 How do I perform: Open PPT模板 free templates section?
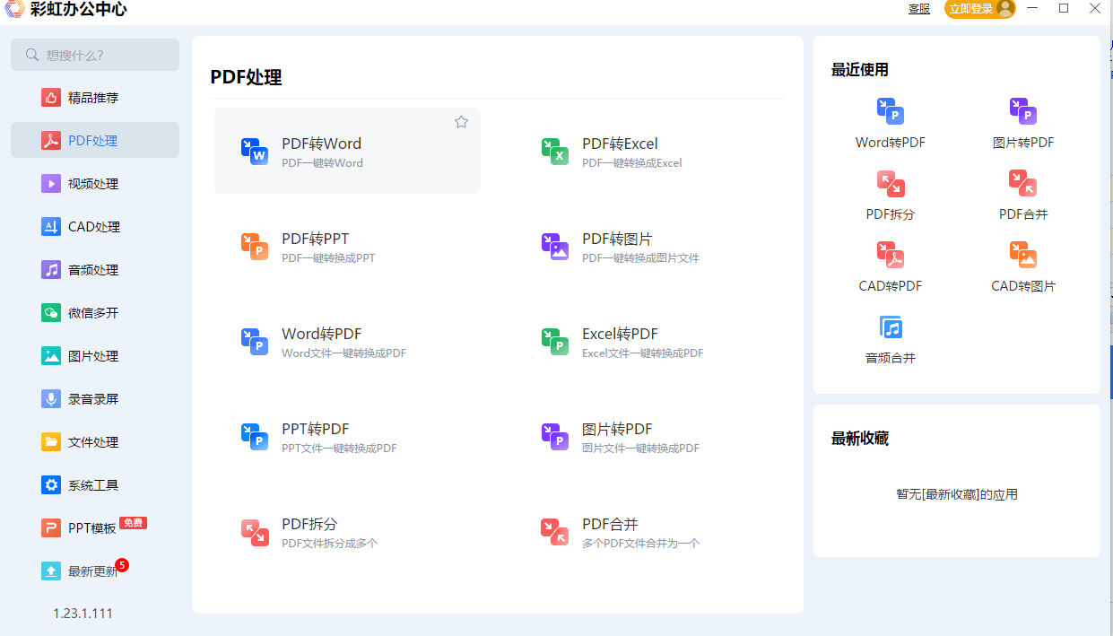95,528
